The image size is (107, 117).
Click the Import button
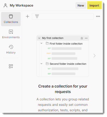pyautogui.click(x=94, y=5)
